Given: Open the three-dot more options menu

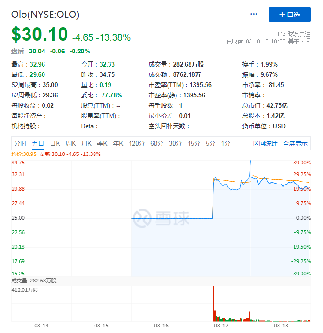Looking at the screenshot, I should coord(254,14).
